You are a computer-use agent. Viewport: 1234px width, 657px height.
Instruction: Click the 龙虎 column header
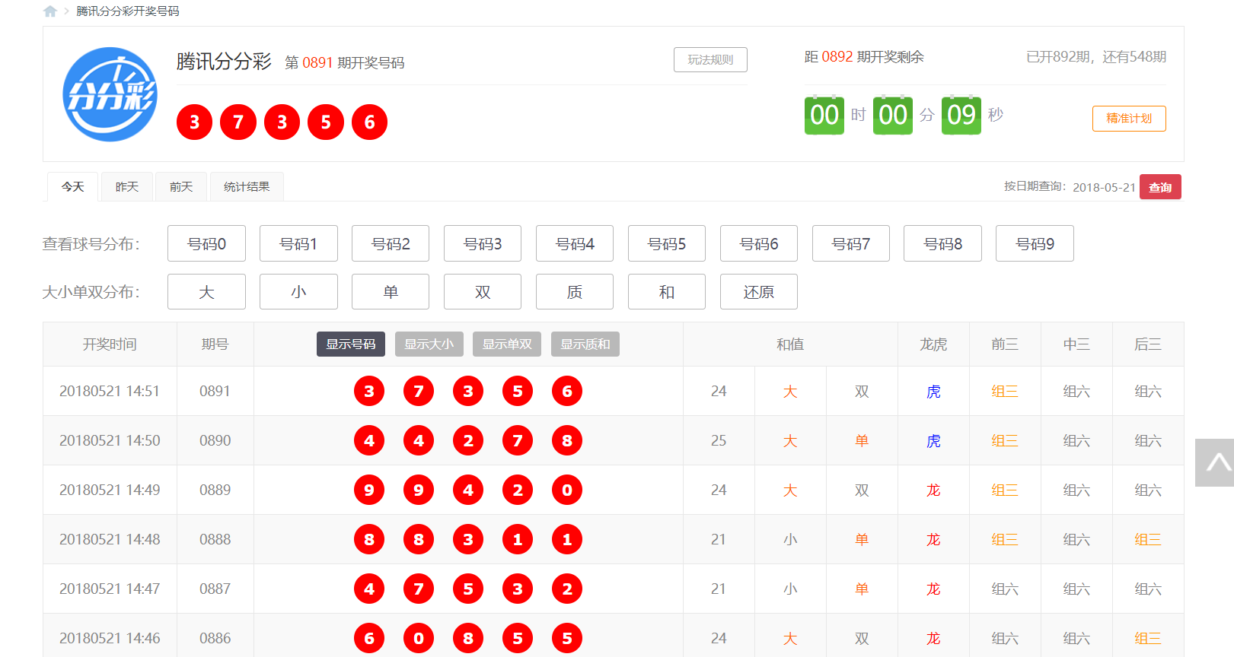tap(933, 344)
